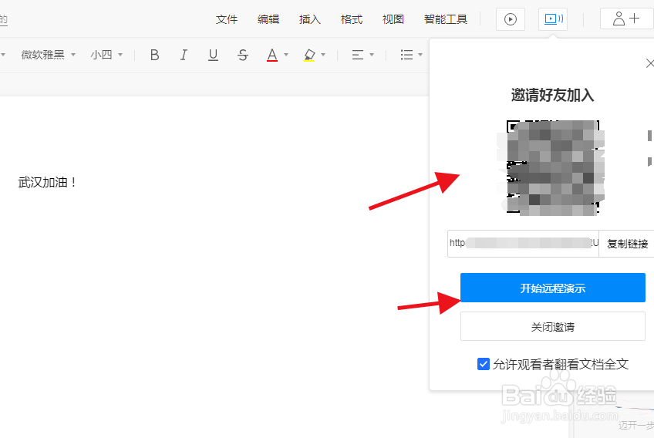Toggle bold formatting
This screenshot has width=654, height=438.
[154, 55]
